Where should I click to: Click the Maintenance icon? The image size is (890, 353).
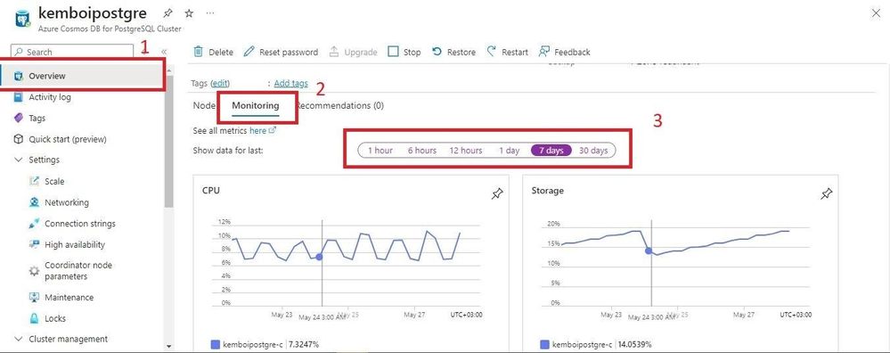pos(34,298)
